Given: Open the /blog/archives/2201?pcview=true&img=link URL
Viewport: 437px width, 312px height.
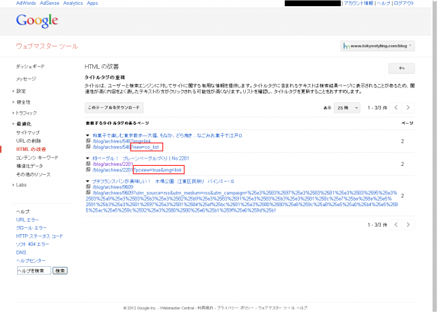Looking at the screenshot, I should click(x=137, y=169).
